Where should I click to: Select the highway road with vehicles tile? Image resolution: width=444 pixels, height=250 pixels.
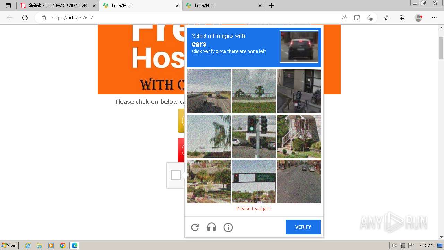(x=209, y=91)
